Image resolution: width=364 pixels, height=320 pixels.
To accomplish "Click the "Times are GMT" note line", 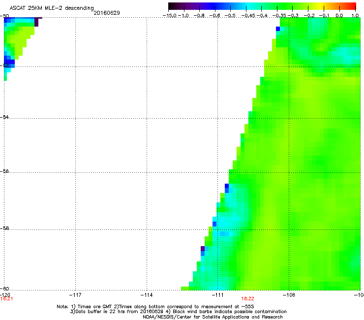I will coord(155,307).
